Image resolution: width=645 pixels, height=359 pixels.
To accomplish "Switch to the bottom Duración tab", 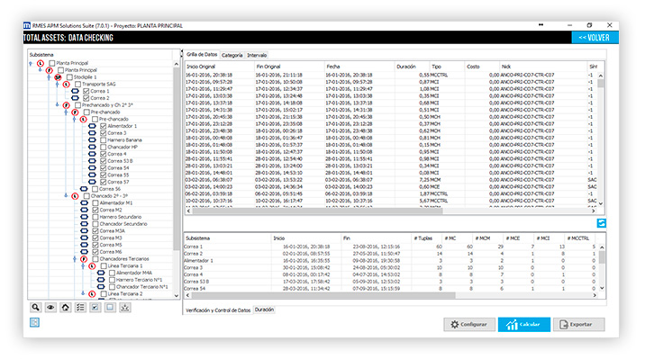I will click(x=264, y=310).
